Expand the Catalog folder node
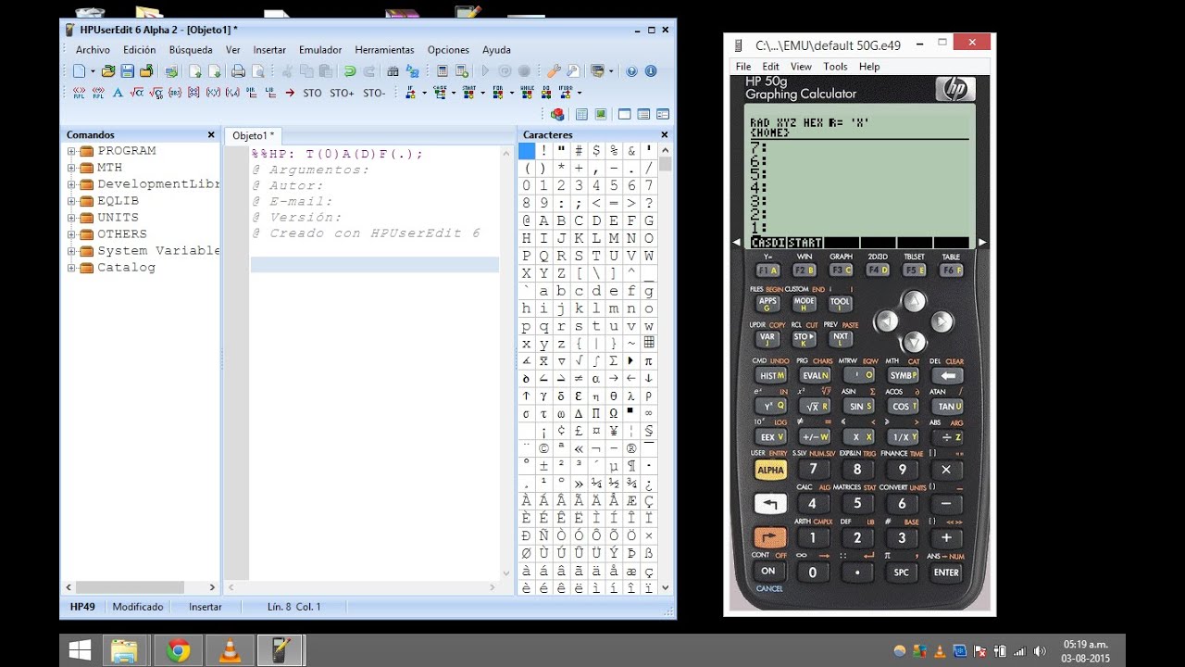This screenshot has width=1185, height=667. coord(71,268)
